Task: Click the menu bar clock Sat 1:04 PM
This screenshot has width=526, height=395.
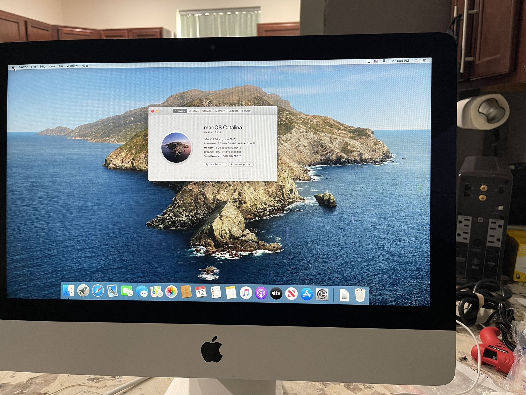Action: tap(400, 61)
